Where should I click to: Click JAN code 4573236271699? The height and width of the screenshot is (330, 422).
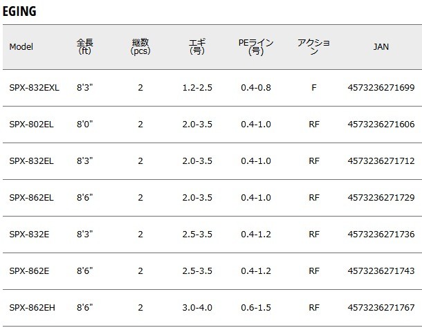(x=381, y=88)
